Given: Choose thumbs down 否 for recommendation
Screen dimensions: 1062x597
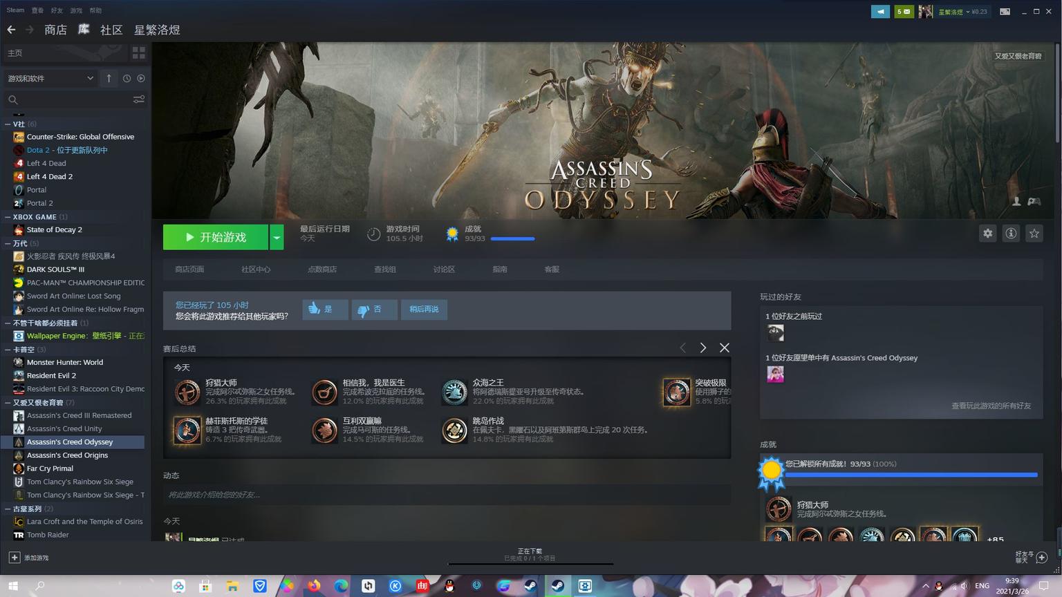Looking at the screenshot, I should [x=374, y=309].
